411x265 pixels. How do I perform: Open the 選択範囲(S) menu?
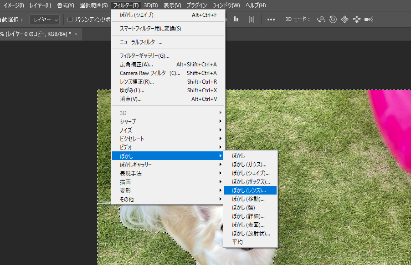click(93, 5)
